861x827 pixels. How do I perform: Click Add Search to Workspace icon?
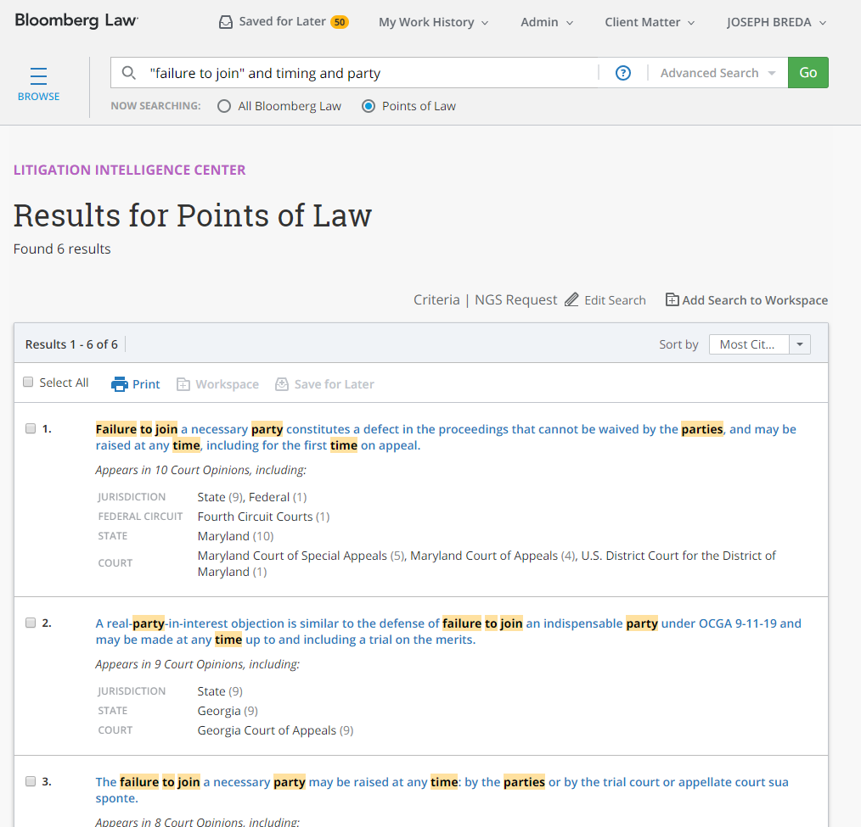coord(672,300)
